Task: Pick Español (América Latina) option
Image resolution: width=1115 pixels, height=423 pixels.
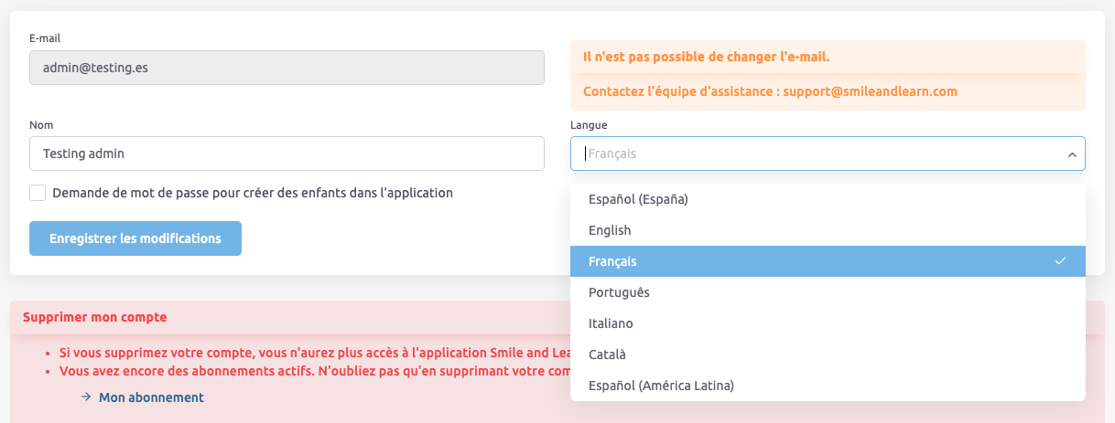Action: (661, 386)
